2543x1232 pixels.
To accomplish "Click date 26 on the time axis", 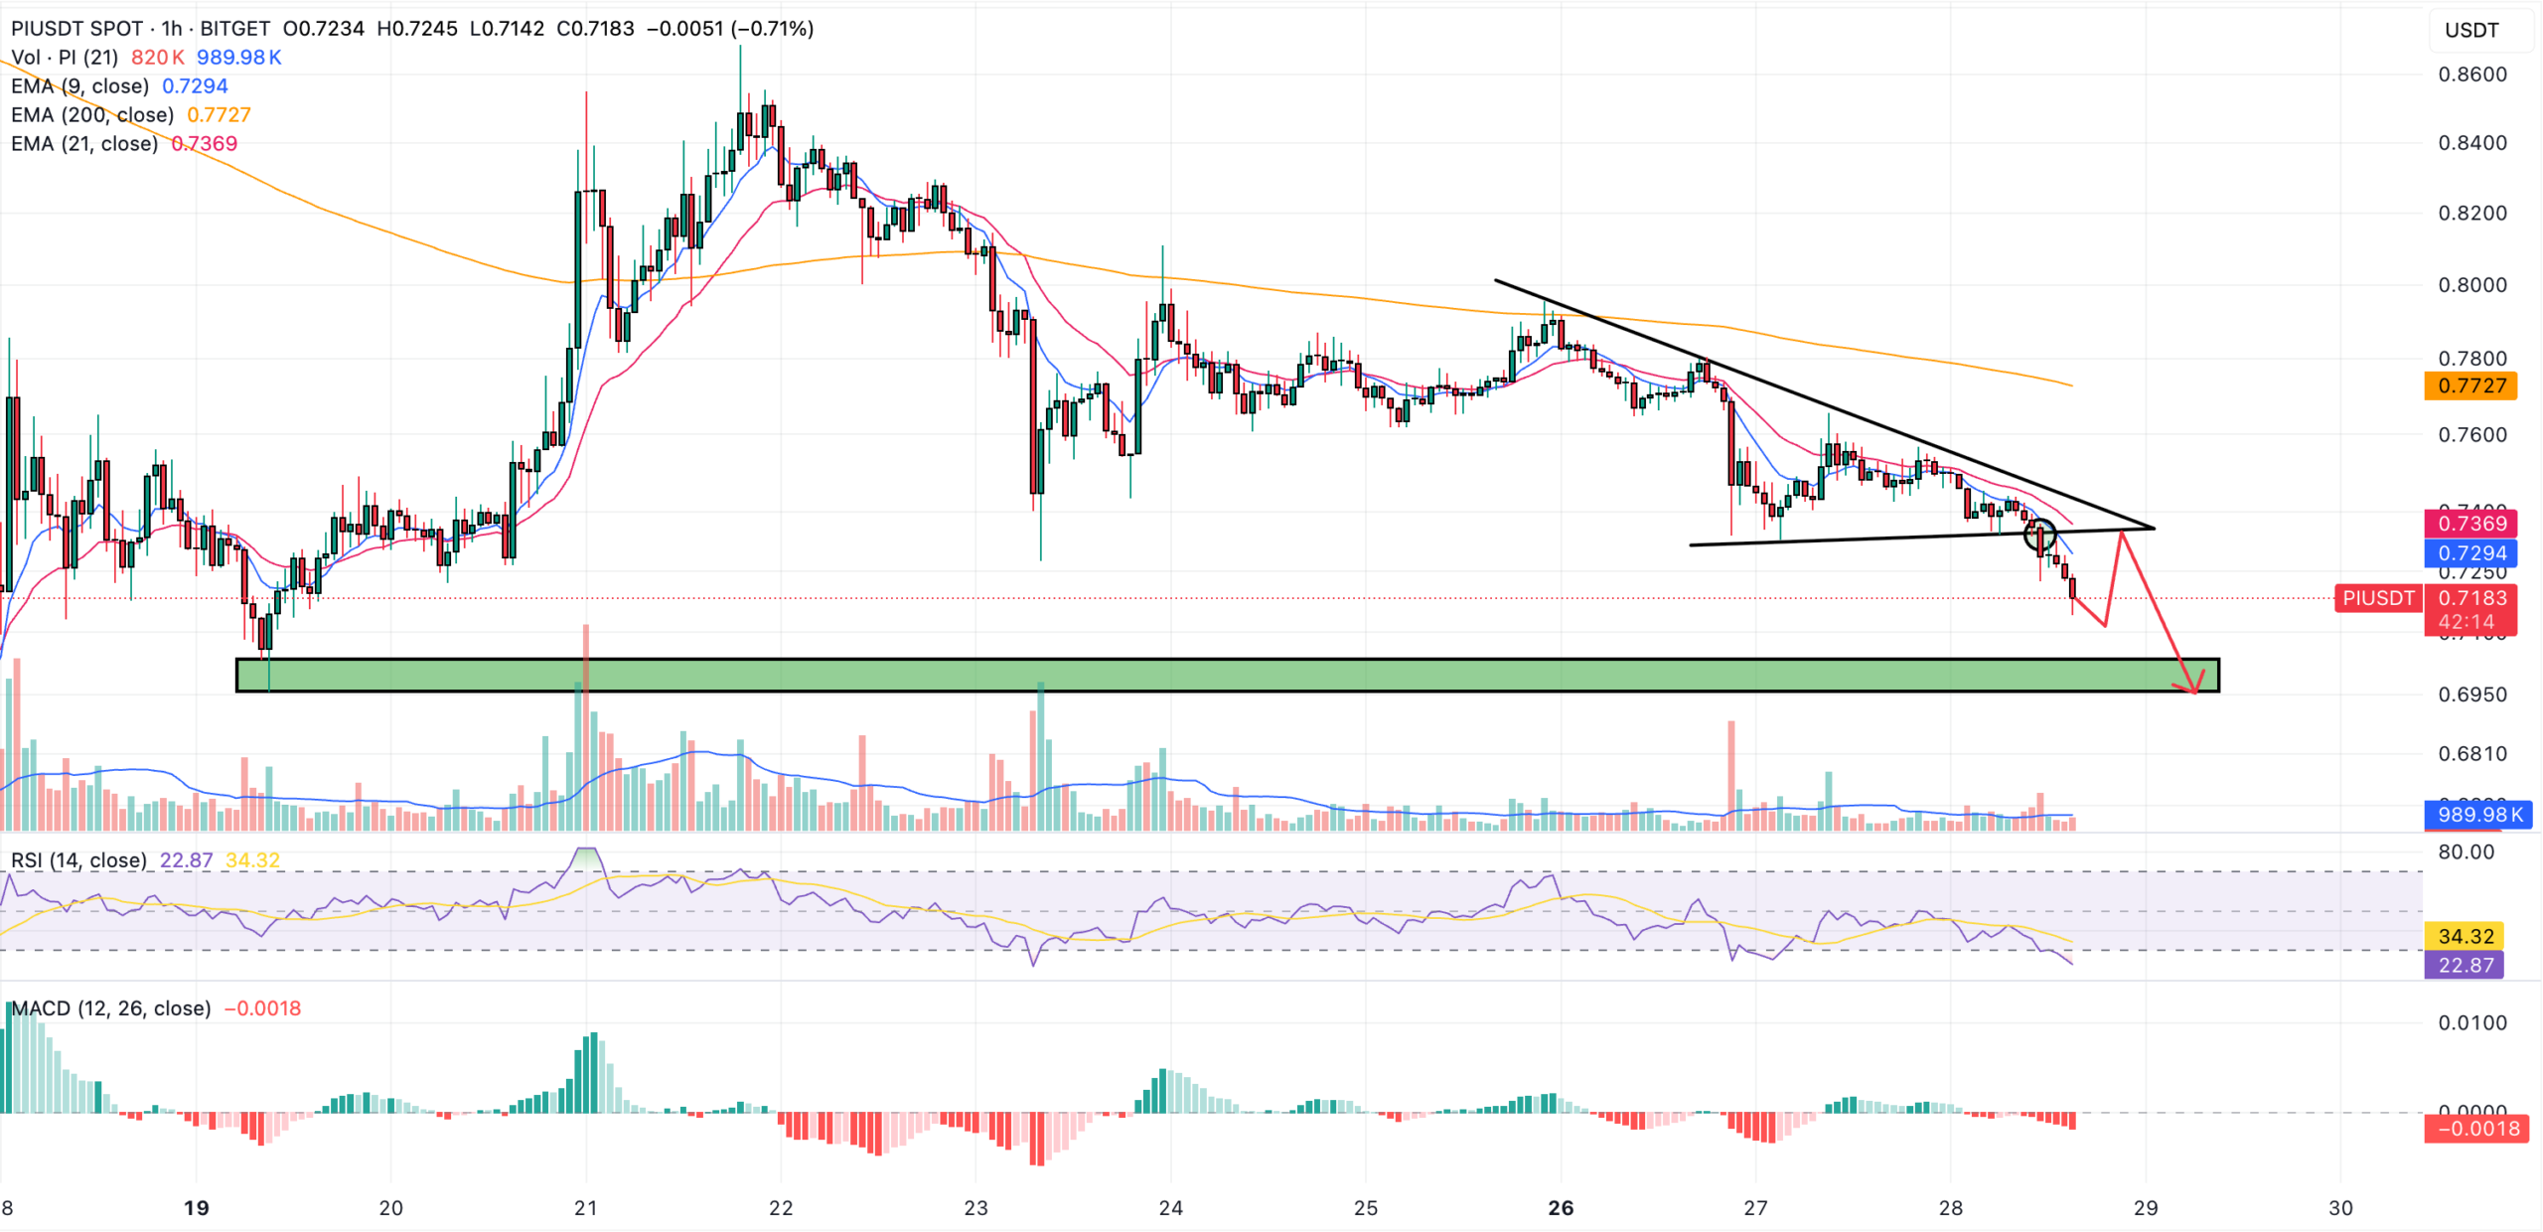I will pos(1561,1208).
